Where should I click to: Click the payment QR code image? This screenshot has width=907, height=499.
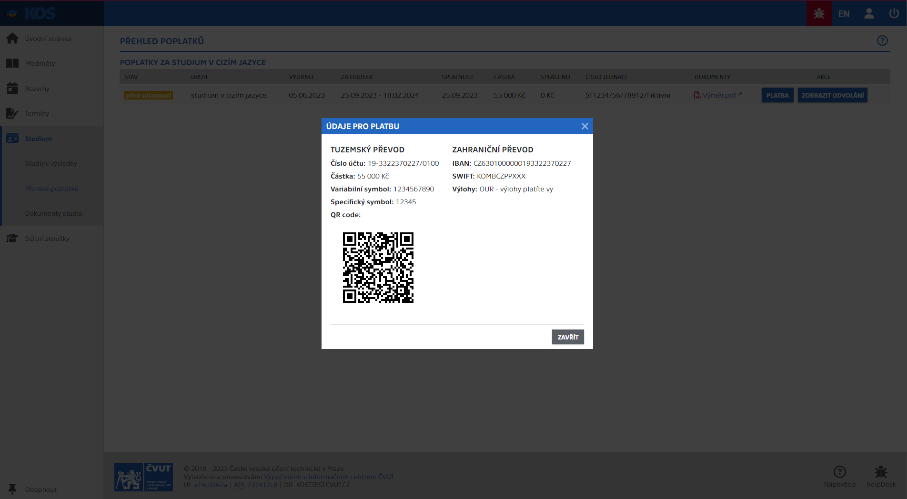click(x=378, y=268)
